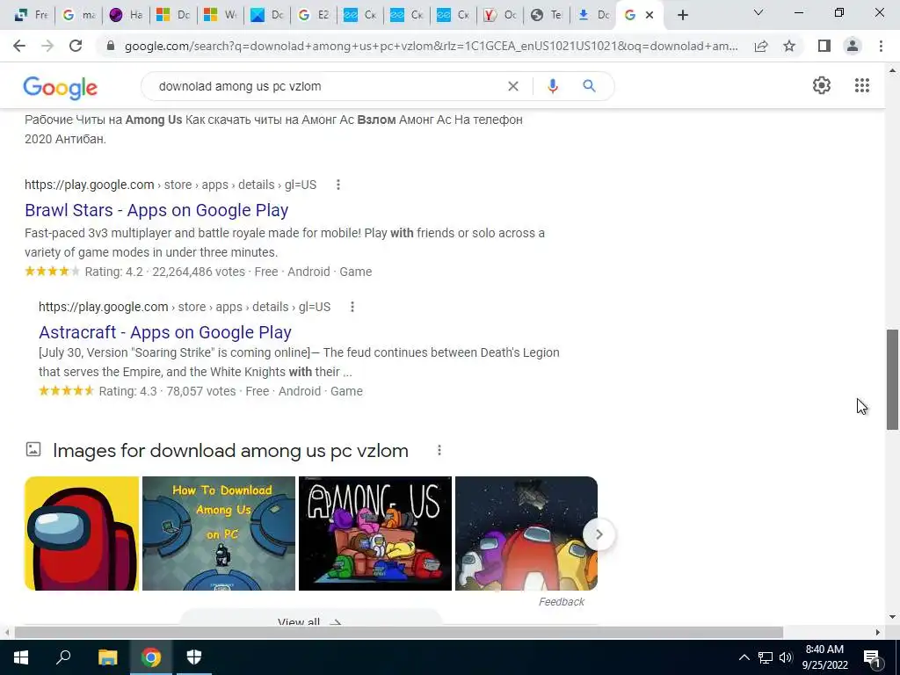
Task: Close the active Google tab
Action: click(650, 15)
